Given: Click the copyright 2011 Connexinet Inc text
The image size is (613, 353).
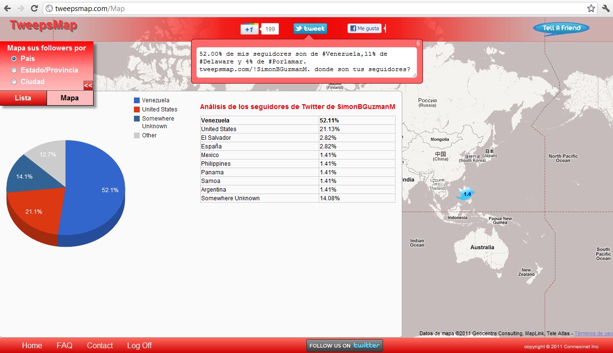Looking at the screenshot, I should pyautogui.click(x=561, y=346).
